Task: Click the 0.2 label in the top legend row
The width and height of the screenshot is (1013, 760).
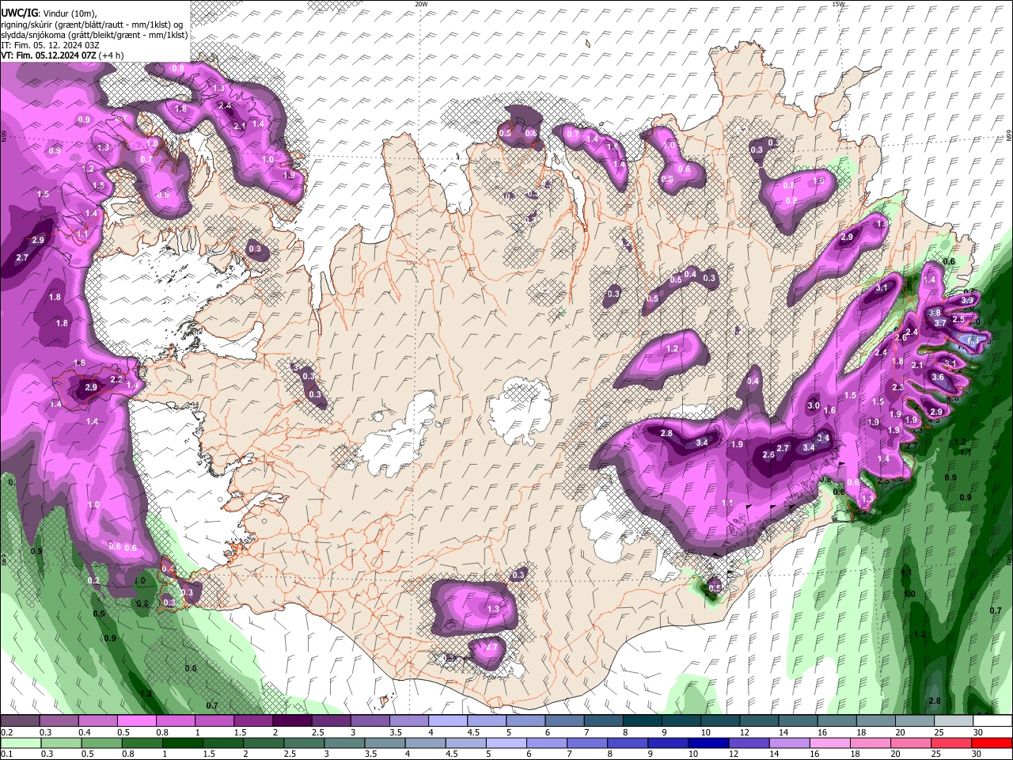Action: [7, 732]
